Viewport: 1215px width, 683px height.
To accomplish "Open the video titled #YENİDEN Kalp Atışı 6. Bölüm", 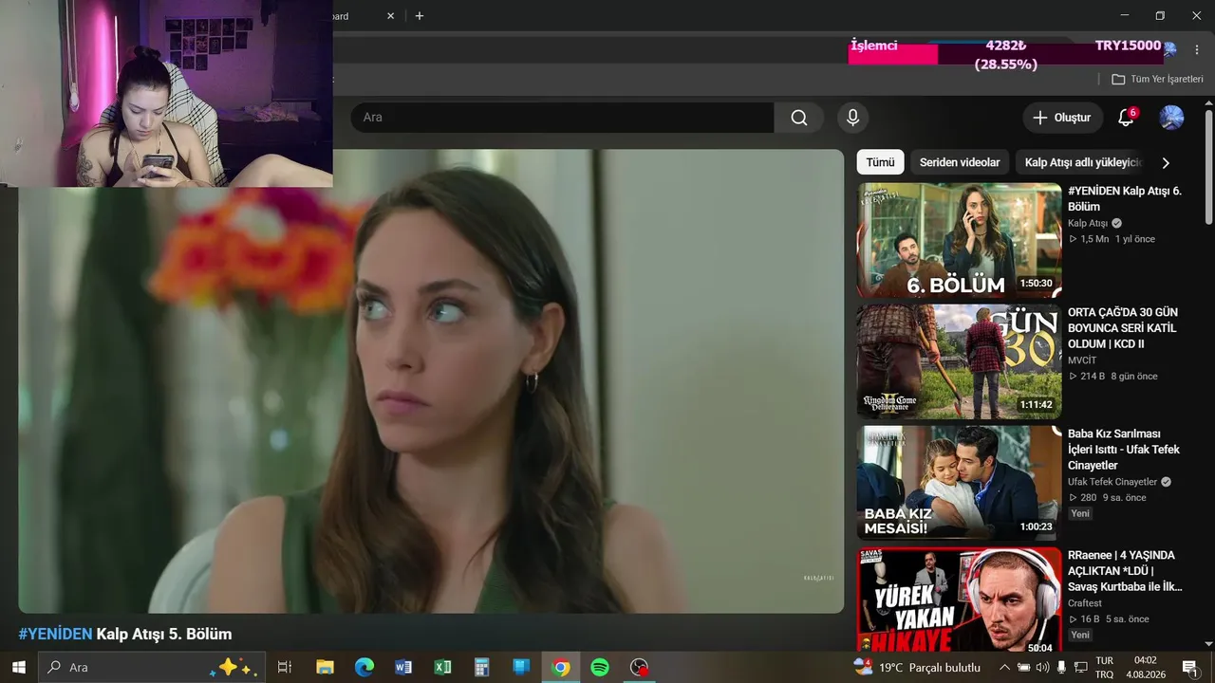I will click(x=1125, y=198).
